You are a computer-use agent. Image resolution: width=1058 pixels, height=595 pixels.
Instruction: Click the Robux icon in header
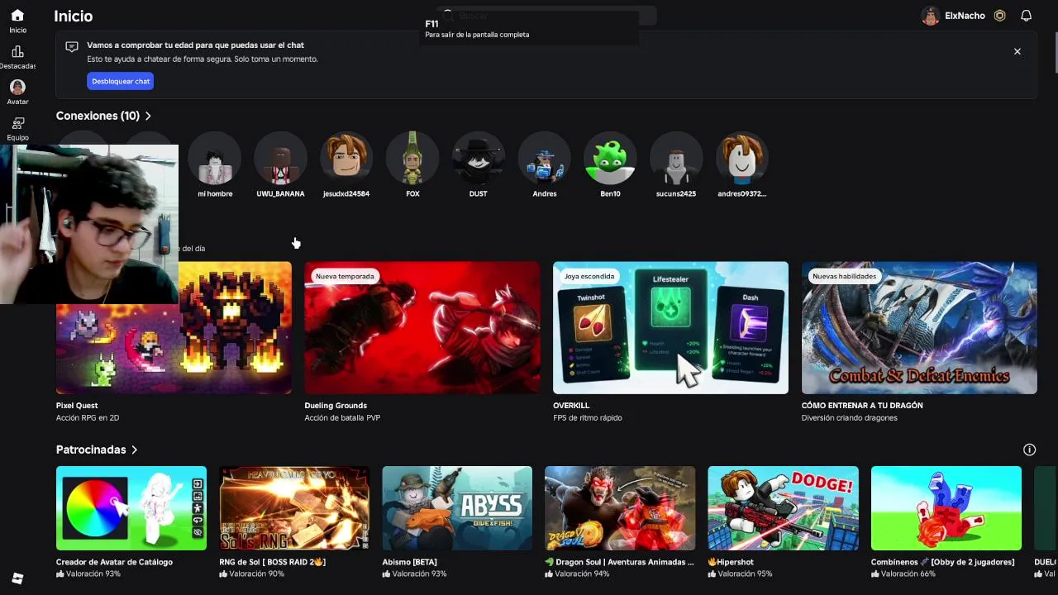[999, 16]
